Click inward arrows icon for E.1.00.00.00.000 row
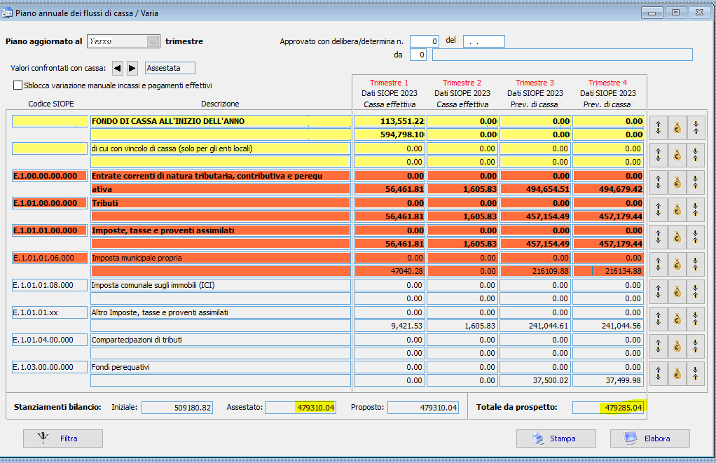 click(x=696, y=181)
